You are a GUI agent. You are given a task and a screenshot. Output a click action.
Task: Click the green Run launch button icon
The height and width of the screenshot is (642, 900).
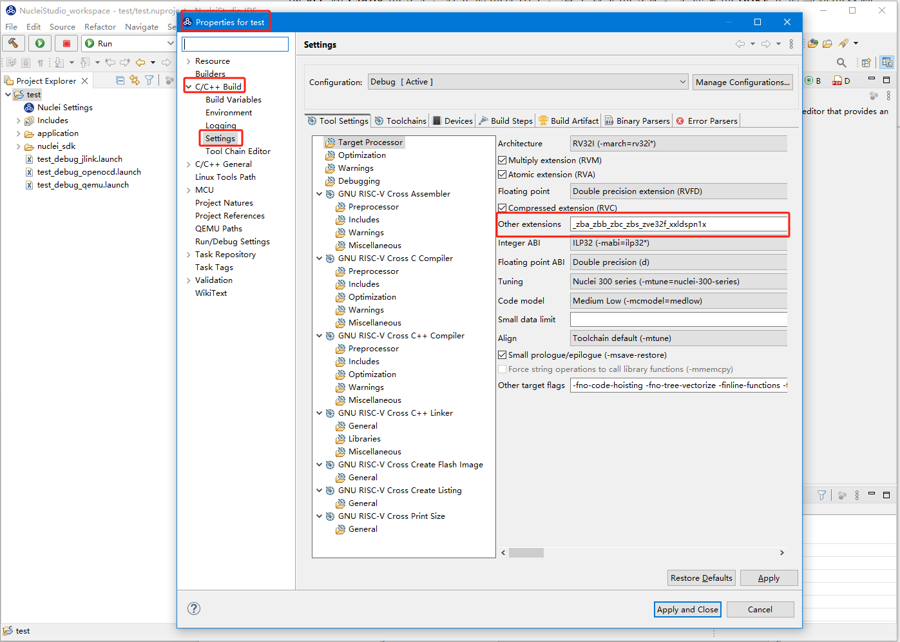pos(40,43)
